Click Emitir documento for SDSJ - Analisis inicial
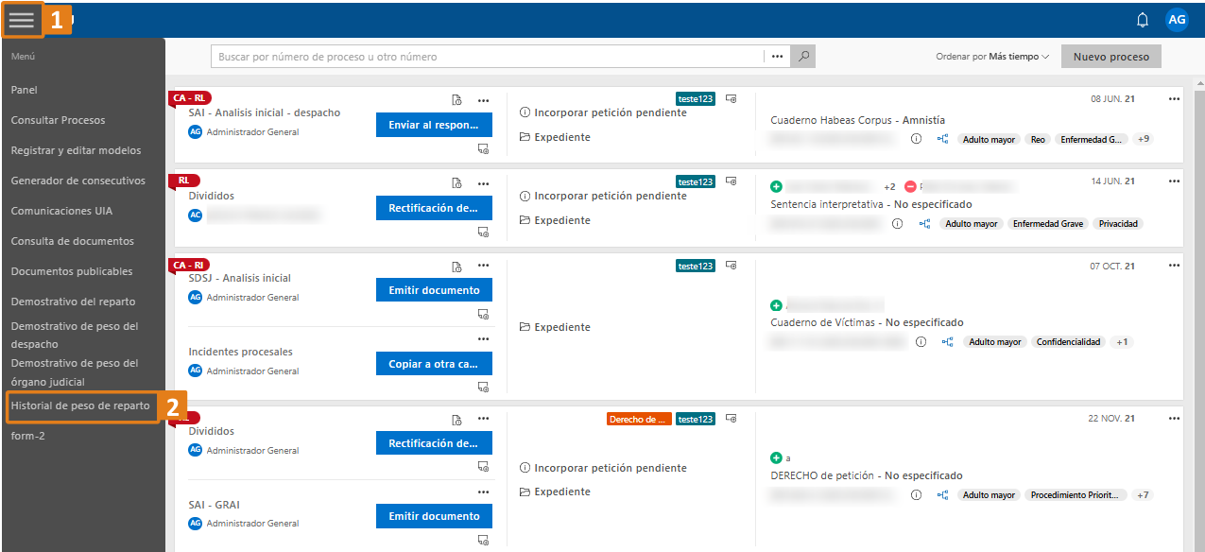This screenshot has height=552, width=1205. 434,290
